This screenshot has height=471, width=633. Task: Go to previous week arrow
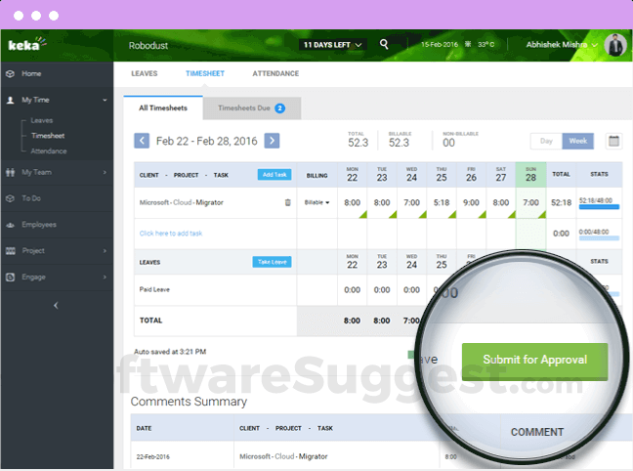point(142,141)
